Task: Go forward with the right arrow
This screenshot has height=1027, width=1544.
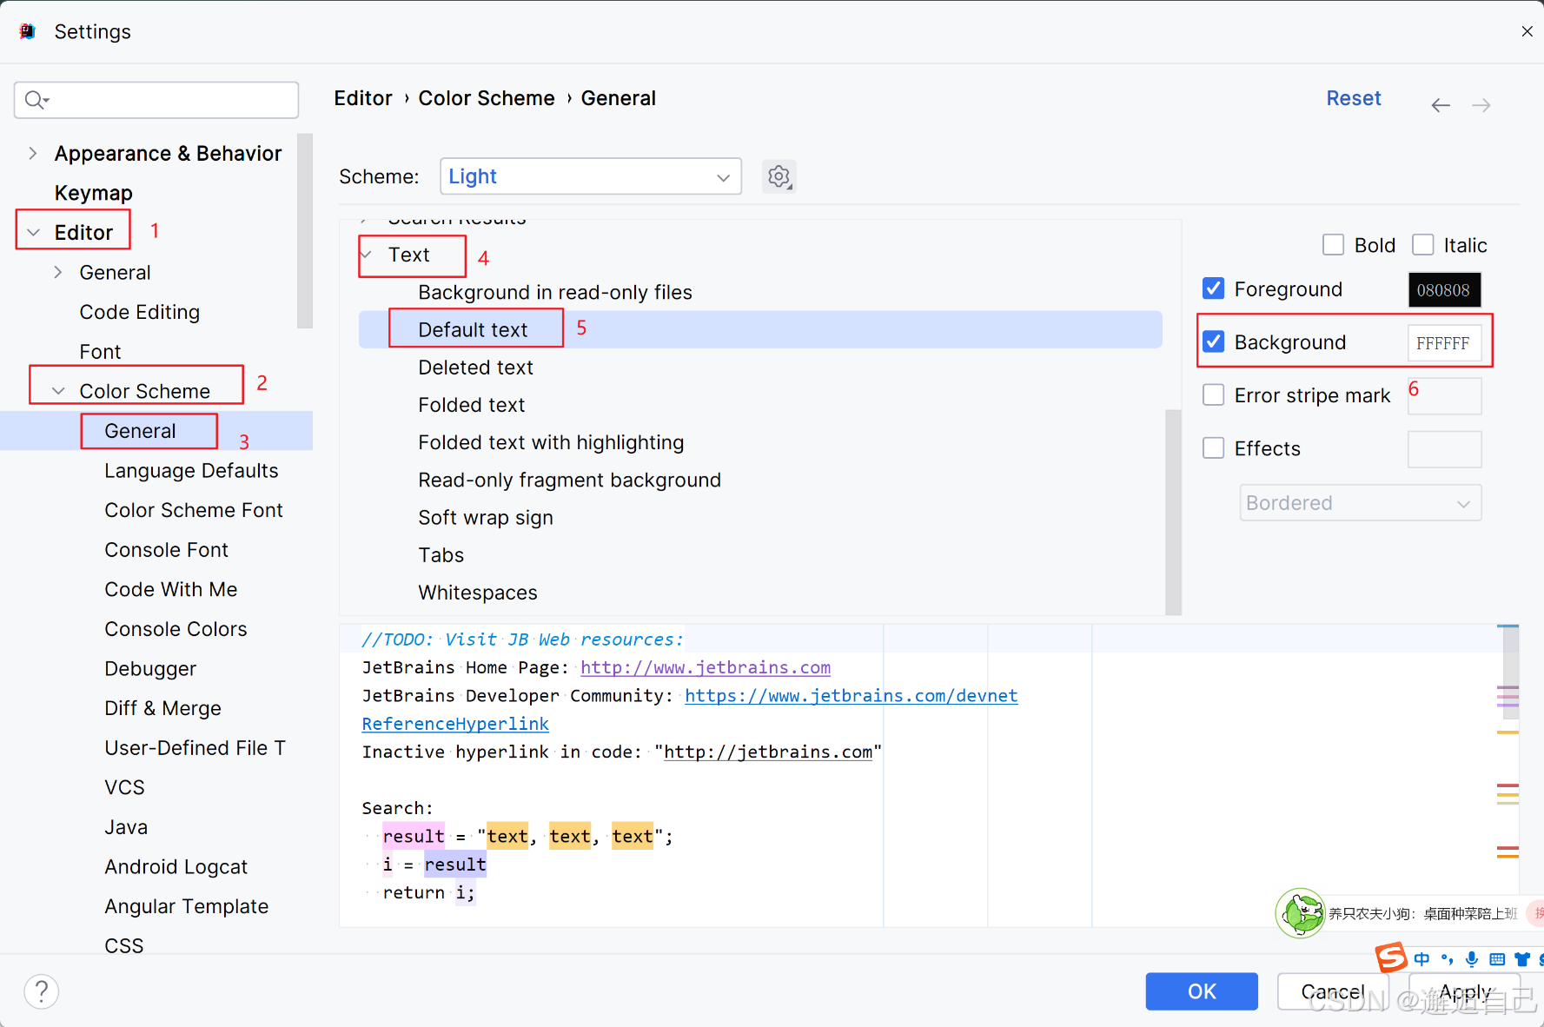Action: (1481, 105)
